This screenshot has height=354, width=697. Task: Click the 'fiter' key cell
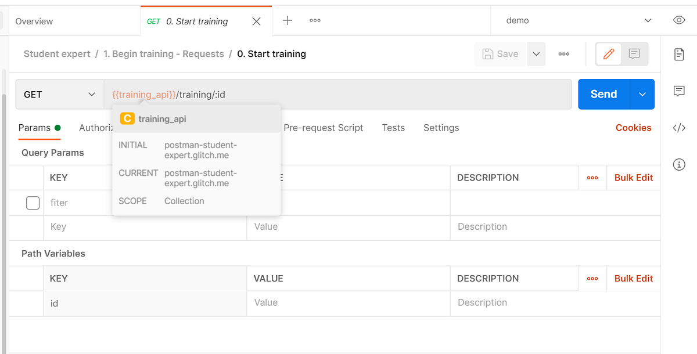(145, 203)
